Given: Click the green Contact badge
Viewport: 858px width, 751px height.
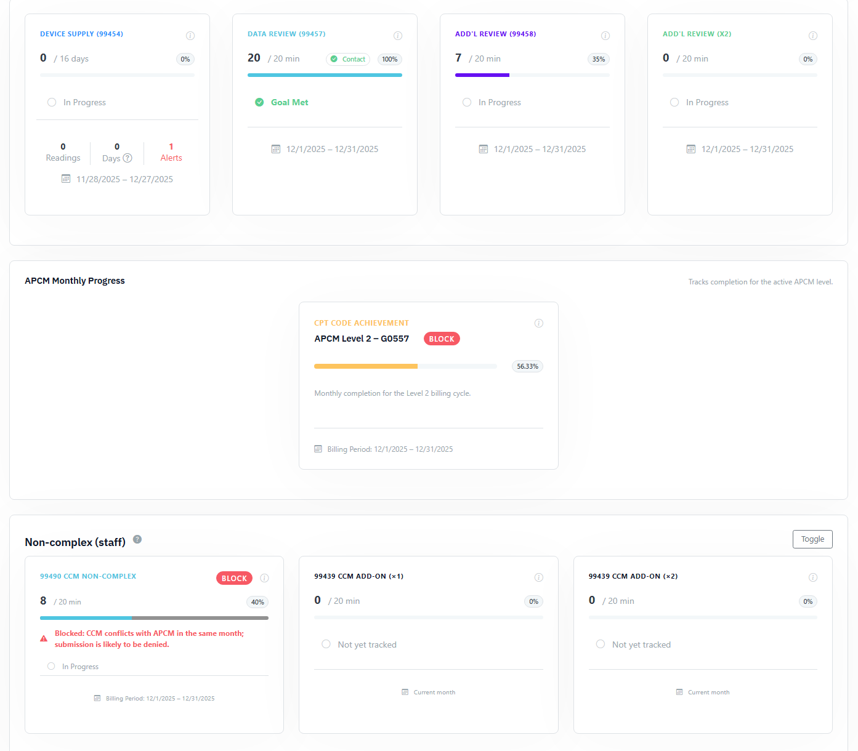Looking at the screenshot, I should point(348,59).
